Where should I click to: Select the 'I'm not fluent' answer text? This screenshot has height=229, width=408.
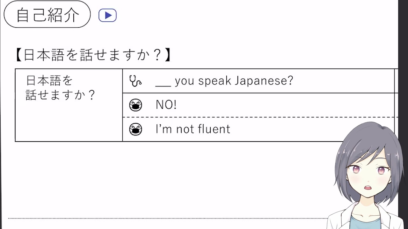coord(193,129)
